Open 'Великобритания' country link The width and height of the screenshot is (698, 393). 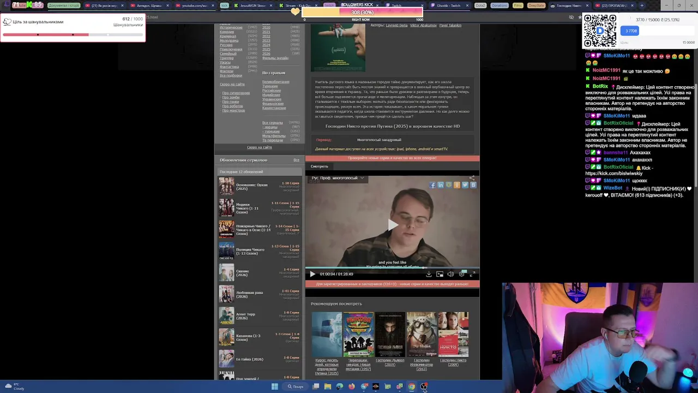(x=275, y=82)
